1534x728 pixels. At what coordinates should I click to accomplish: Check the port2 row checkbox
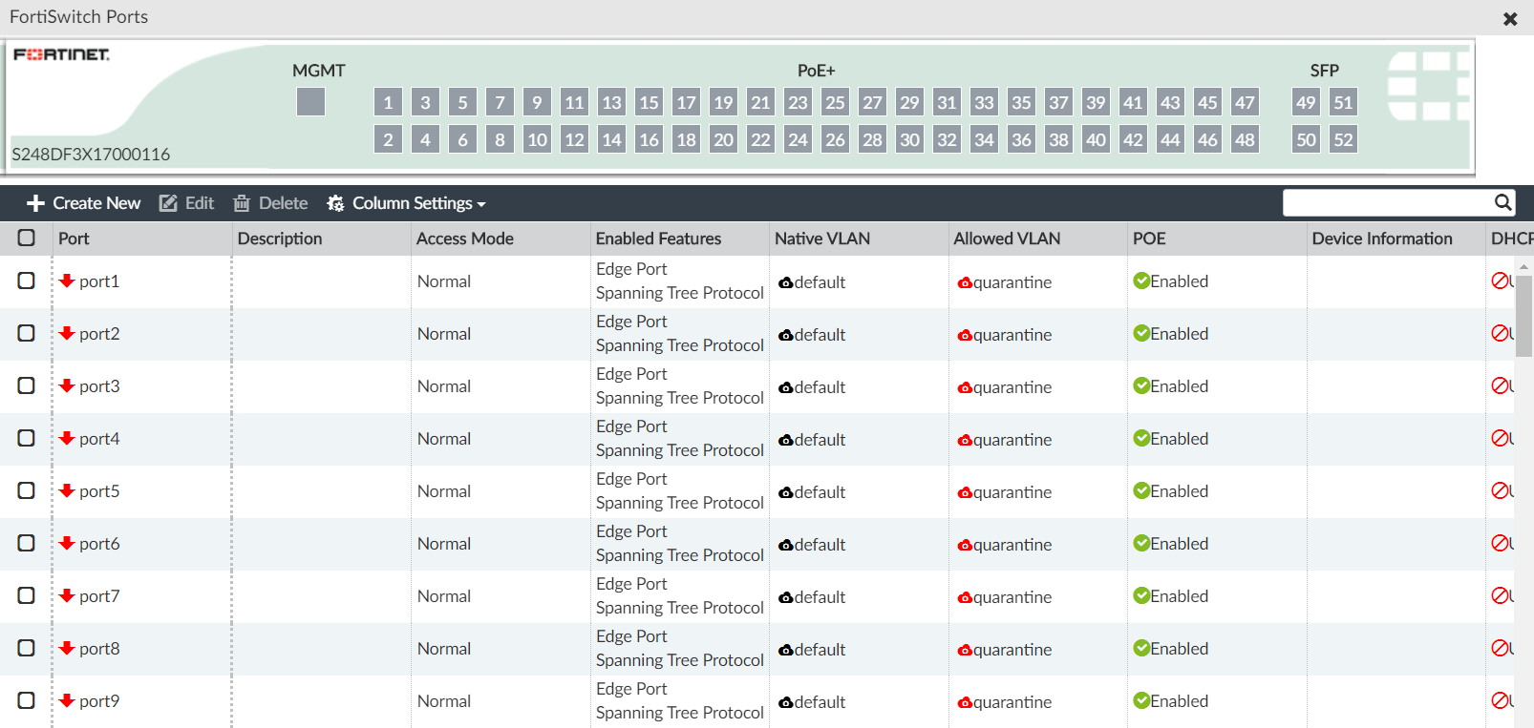pos(27,333)
